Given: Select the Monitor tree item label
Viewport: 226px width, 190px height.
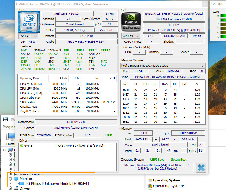Looking at the screenshot, I should click(26, 179).
